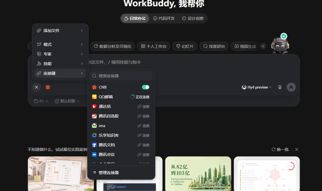Click the 腾讯自选股 stock icon

pyautogui.click(x=94, y=116)
